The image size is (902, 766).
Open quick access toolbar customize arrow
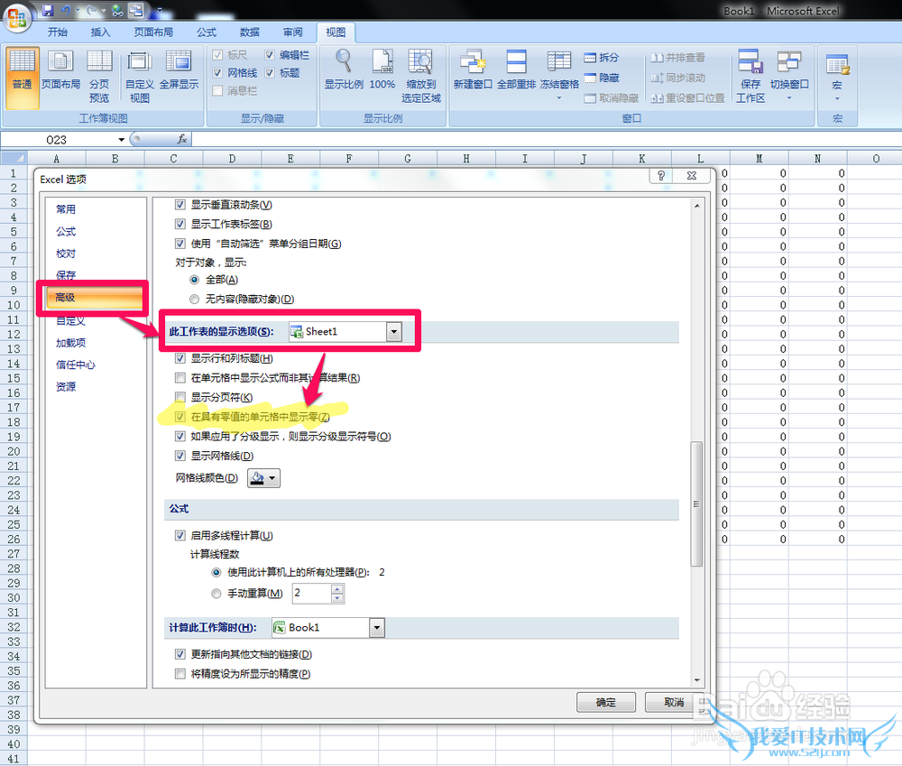coord(160,10)
